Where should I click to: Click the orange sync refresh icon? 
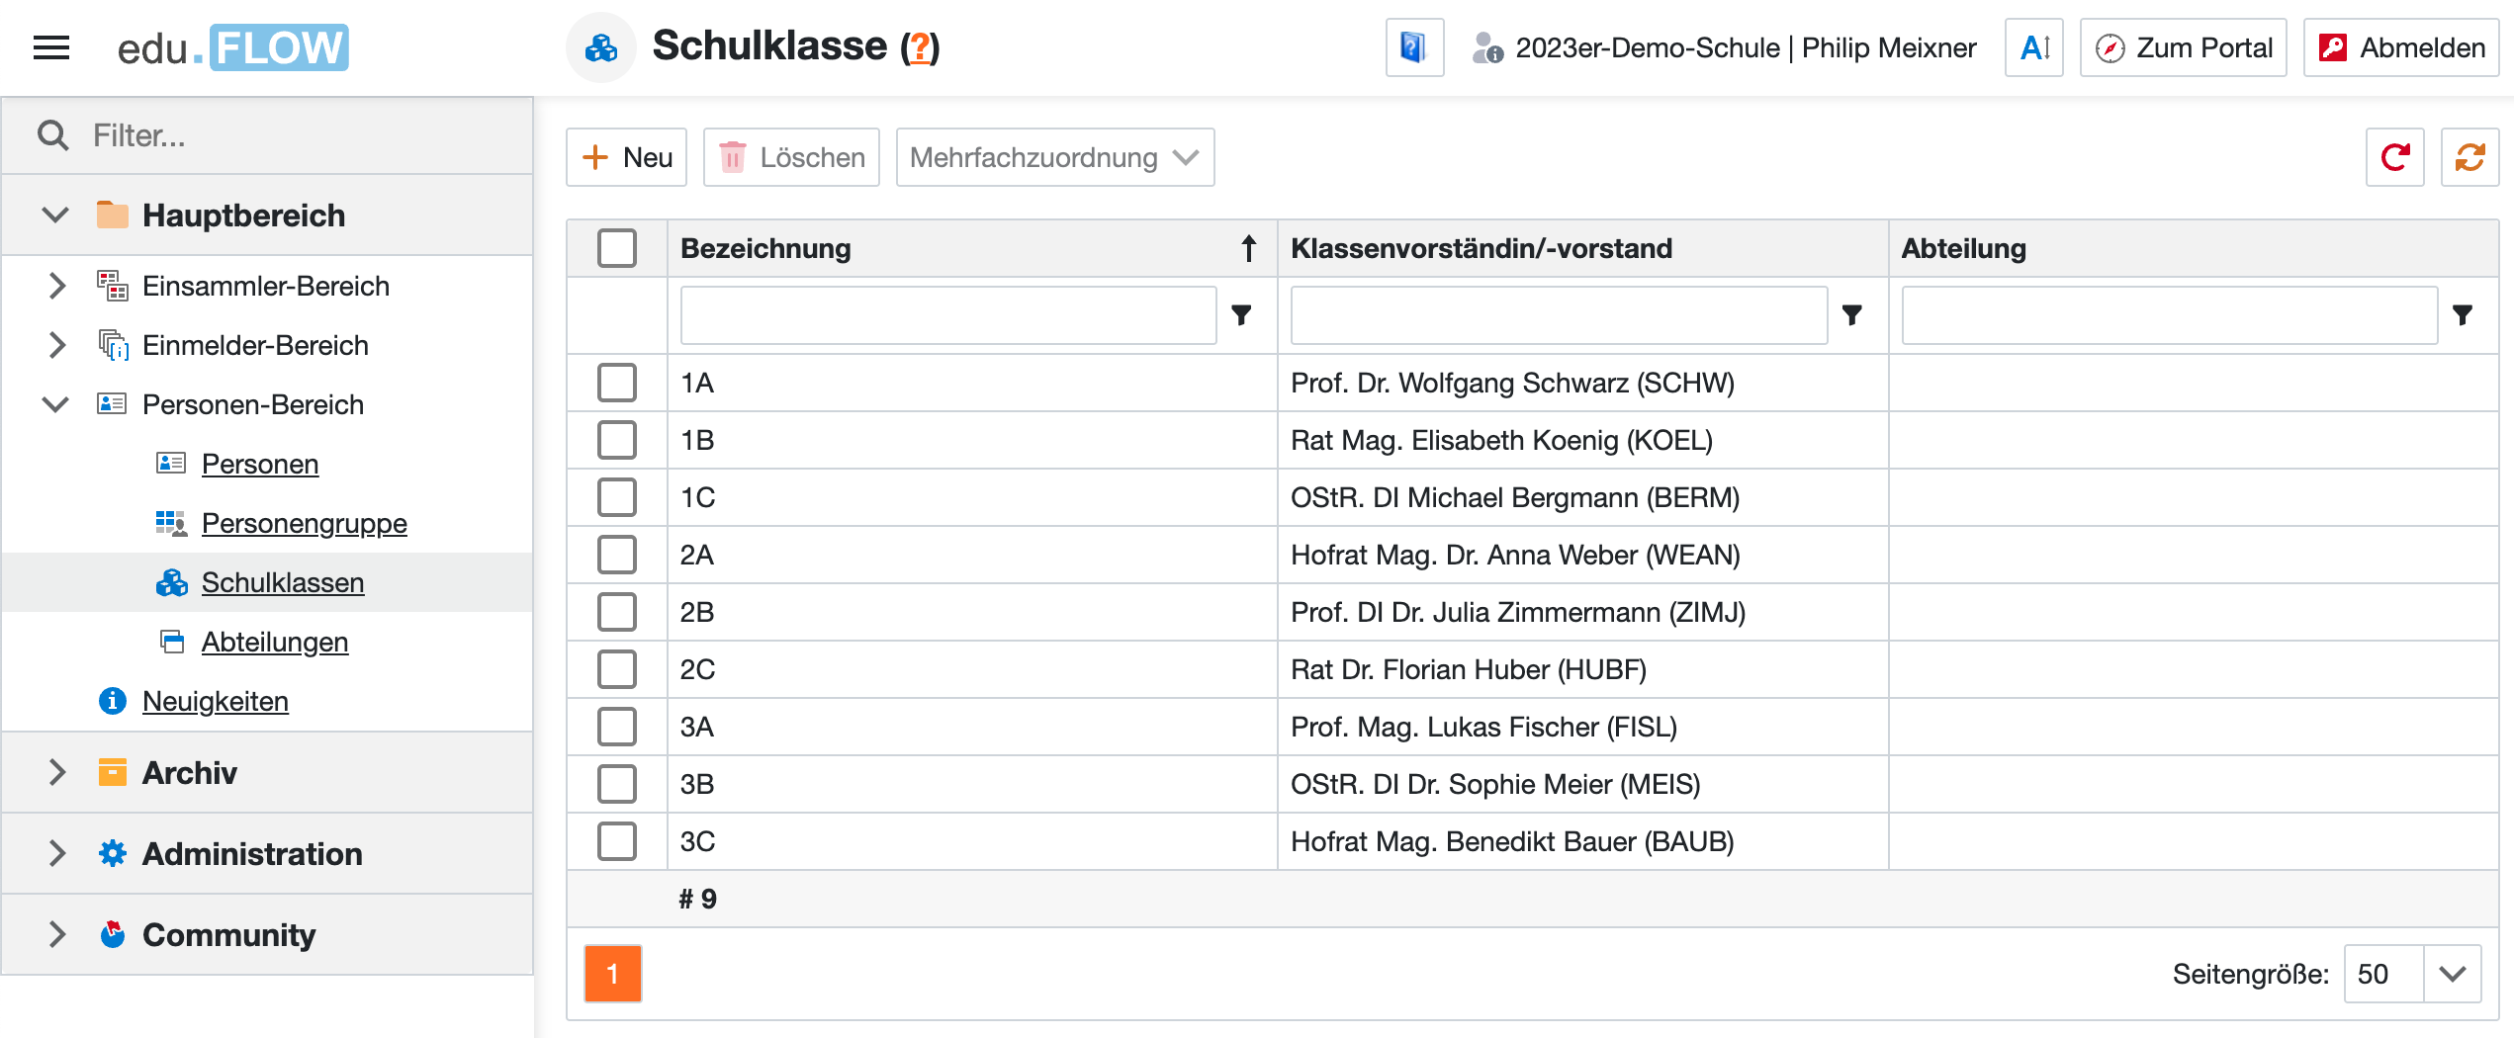click(x=2469, y=157)
